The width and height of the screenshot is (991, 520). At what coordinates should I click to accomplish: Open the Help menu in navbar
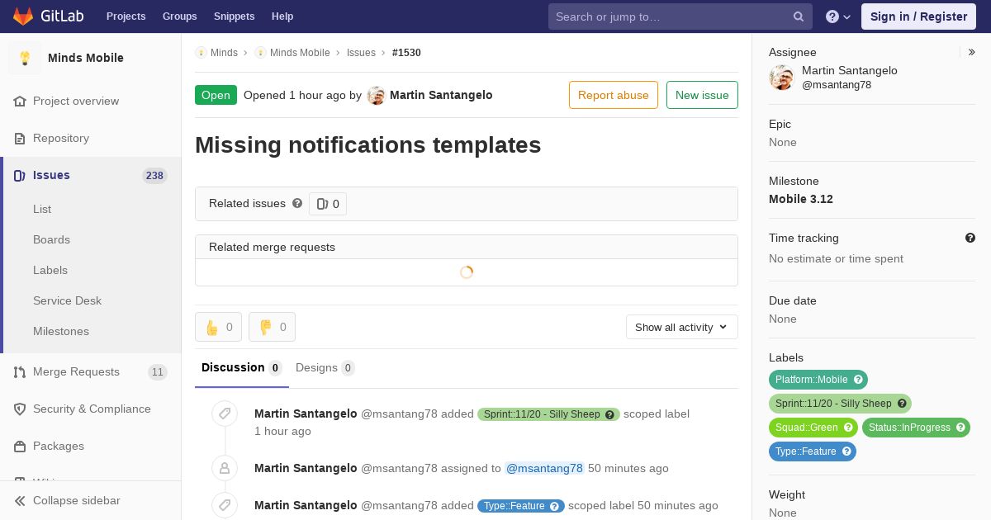point(282,17)
